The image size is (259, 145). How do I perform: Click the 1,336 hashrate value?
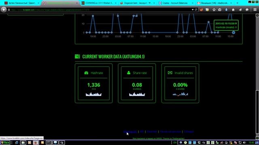coord(93,85)
